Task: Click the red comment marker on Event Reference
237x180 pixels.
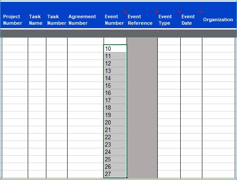Action: click(156, 12)
